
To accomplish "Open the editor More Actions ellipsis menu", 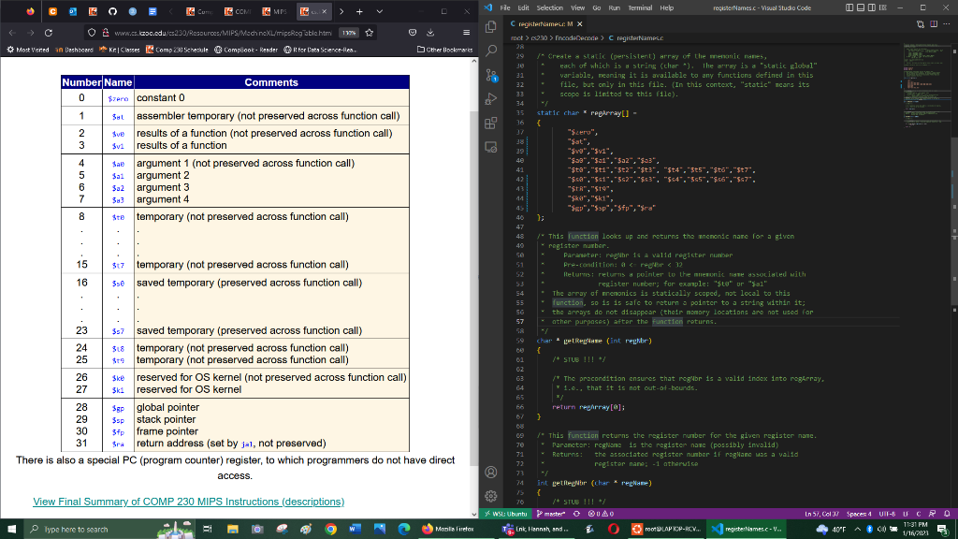I will [947, 23].
